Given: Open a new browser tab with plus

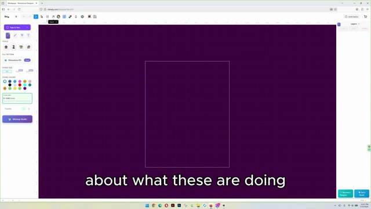Looking at the screenshot, I should tap(42, 3).
